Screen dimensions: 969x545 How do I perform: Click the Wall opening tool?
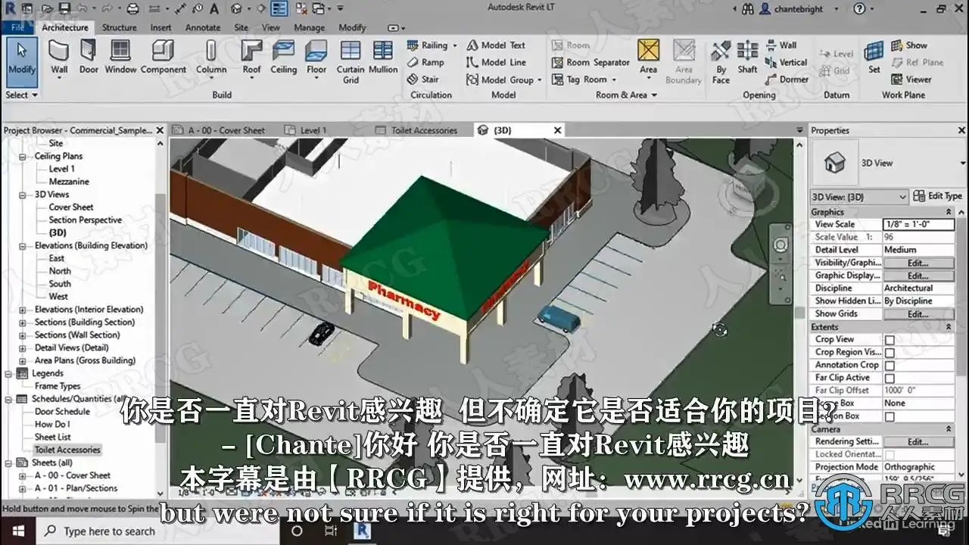click(780, 45)
